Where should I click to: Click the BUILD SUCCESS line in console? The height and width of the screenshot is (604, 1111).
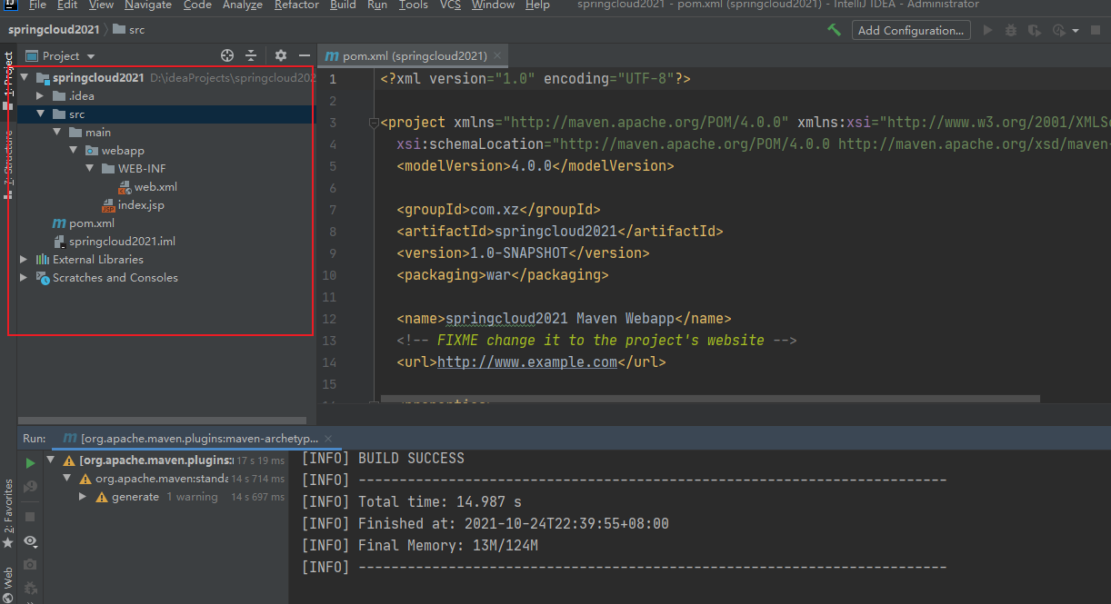(383, 458)
